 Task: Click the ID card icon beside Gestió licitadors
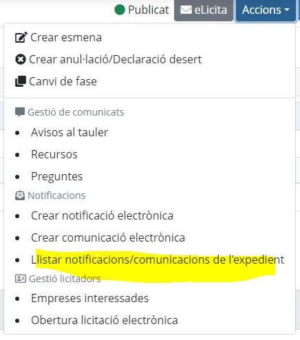coord(21,279)
